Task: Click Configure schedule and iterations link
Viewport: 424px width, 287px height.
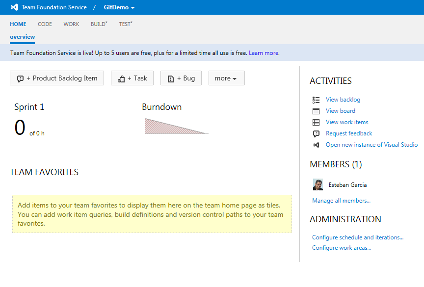Action: 358,237
